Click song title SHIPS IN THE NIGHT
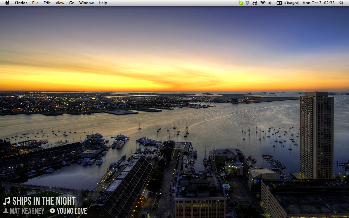This screenshot has height=218, width=349. (x=44, y=201)
